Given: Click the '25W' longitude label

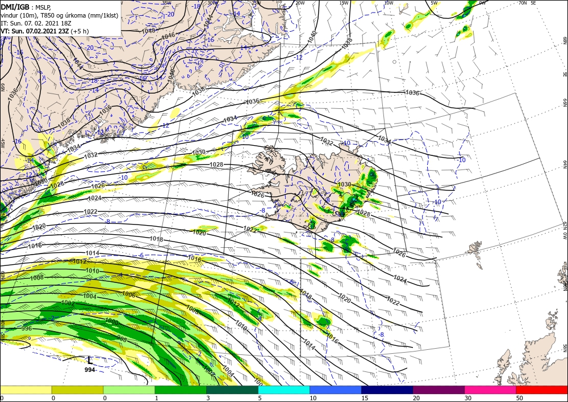Looking at the screenshot, I should (x=256, y=3).
